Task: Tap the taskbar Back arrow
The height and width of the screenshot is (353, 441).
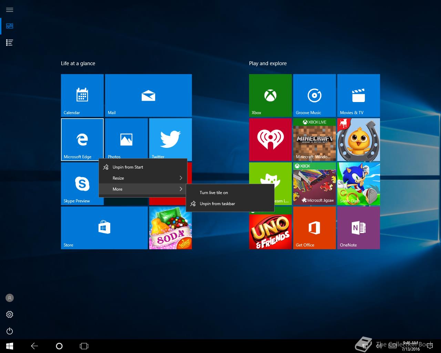Action: pyautogui.click(x=34, y=346)
